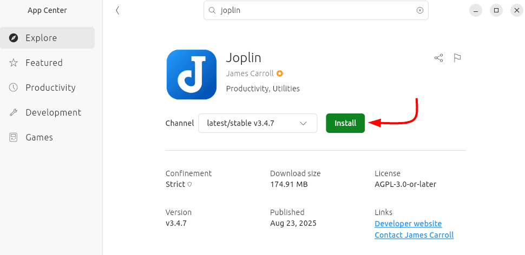Clear the search text with the X icon
This screenshot has width=525, height=255.
[x=419, y=10]
